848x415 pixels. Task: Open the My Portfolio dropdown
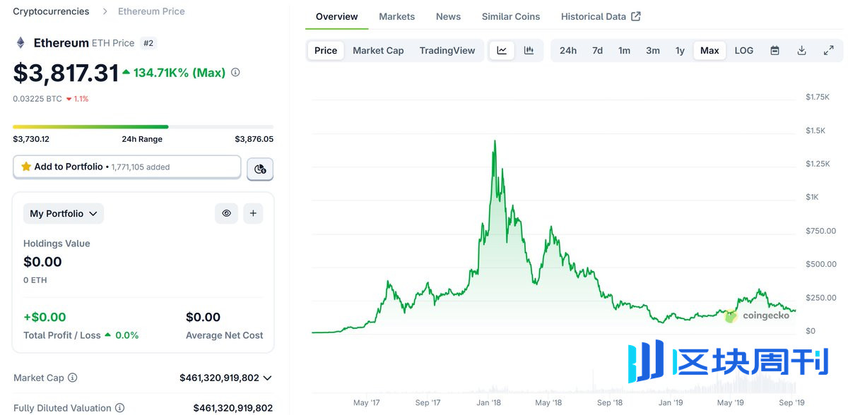[x=64, y=213]
